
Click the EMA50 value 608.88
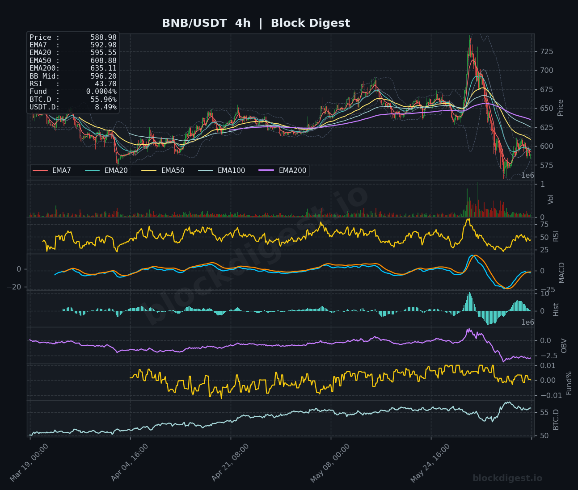103,61
